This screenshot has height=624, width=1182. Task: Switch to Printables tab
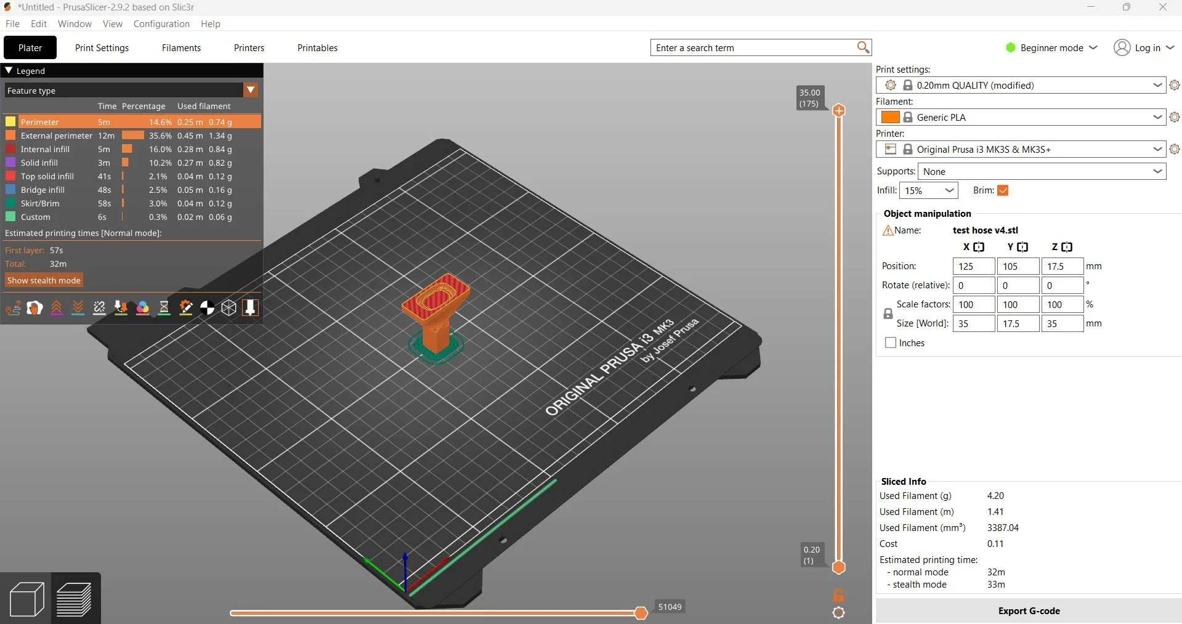317,47
